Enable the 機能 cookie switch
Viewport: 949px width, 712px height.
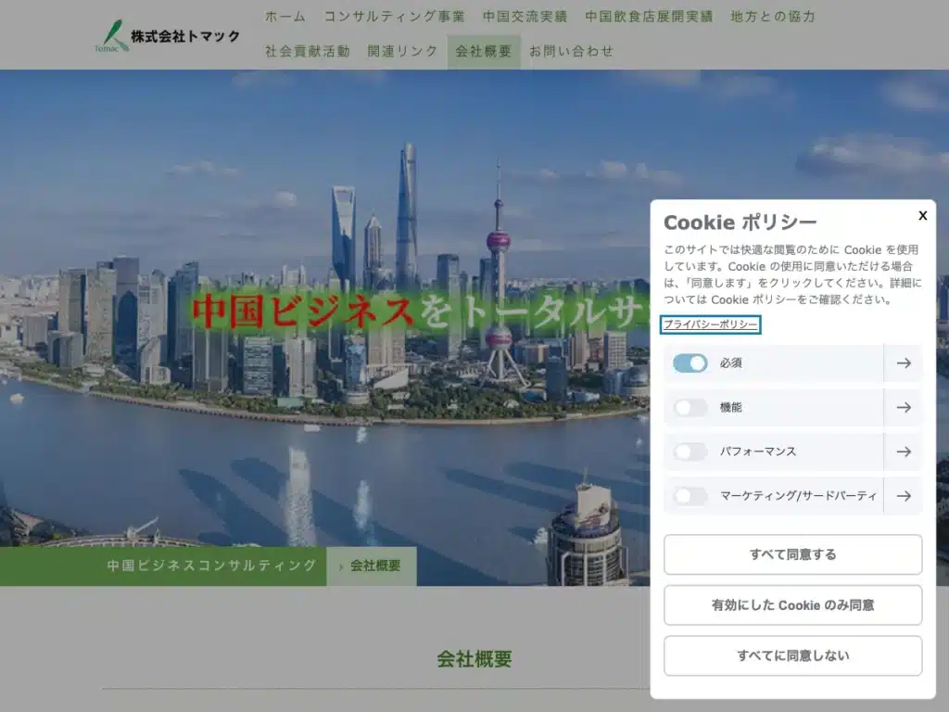tap(690, 408)
